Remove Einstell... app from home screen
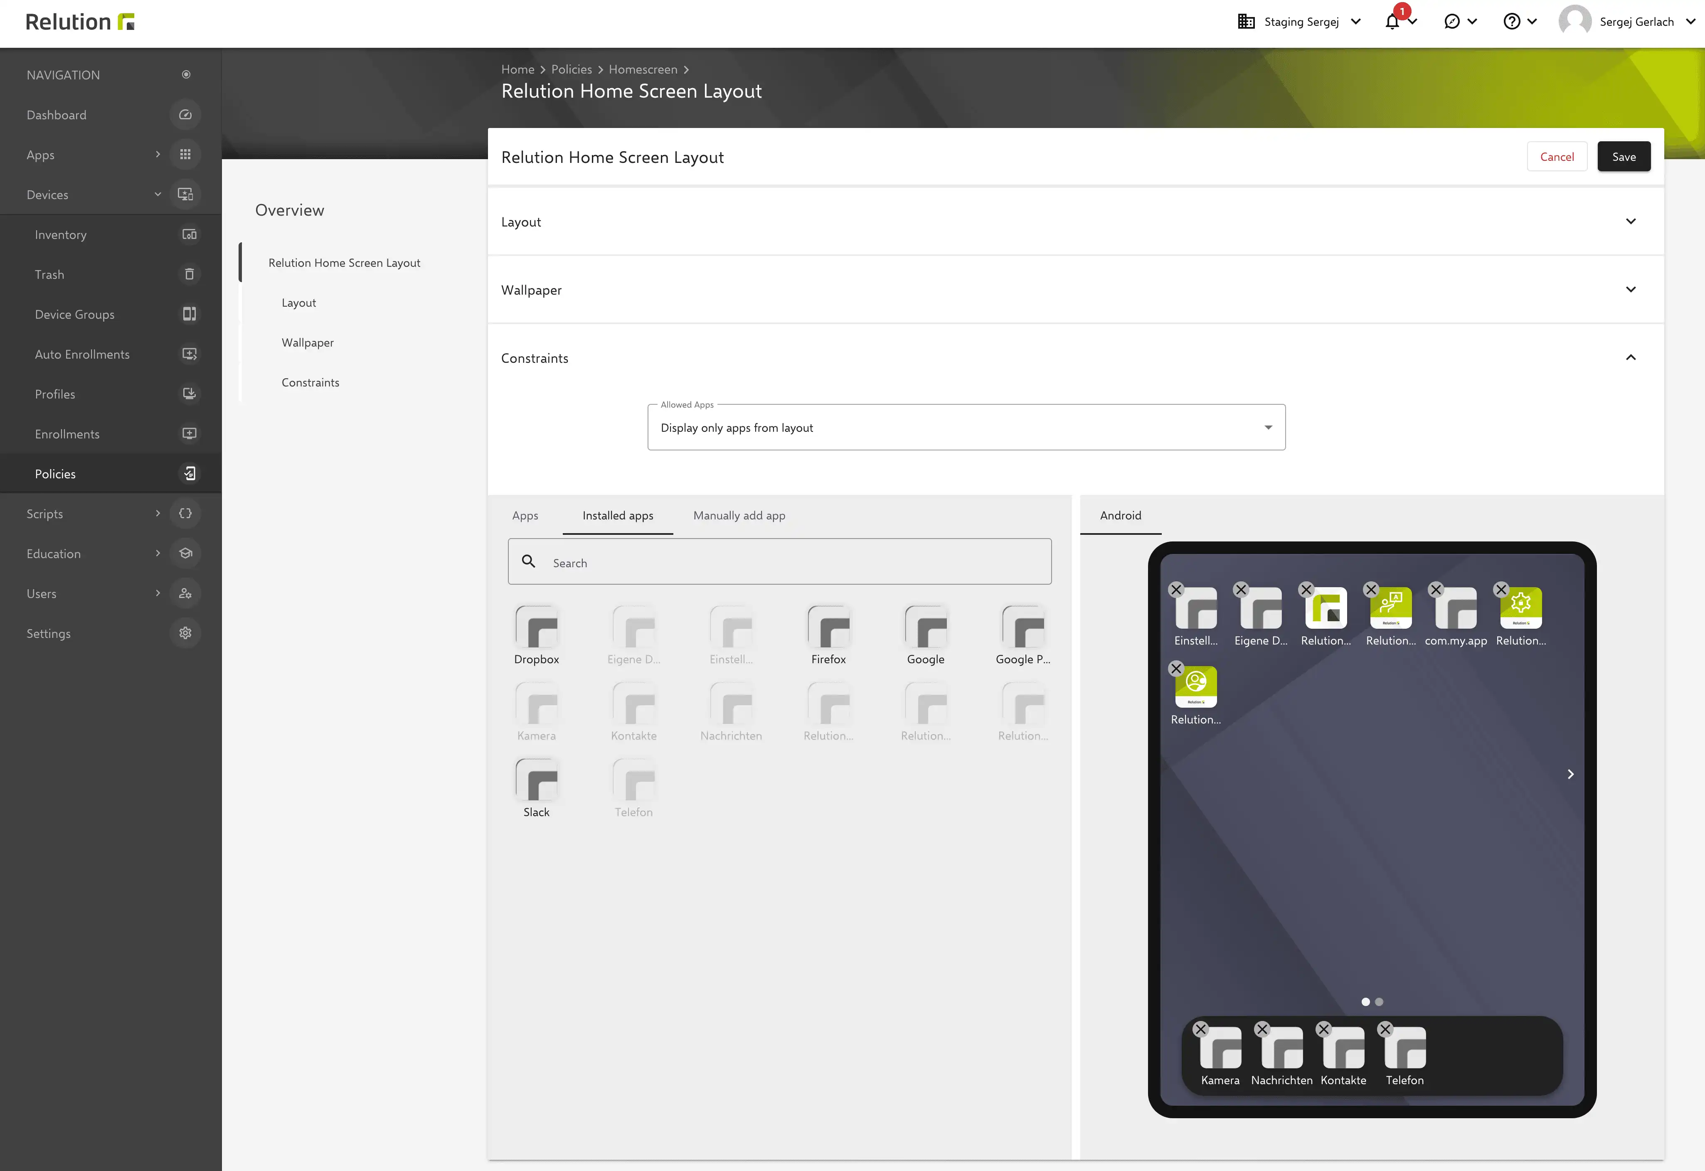This screenshot has height=1171, width=1705. click(1176, 590)
